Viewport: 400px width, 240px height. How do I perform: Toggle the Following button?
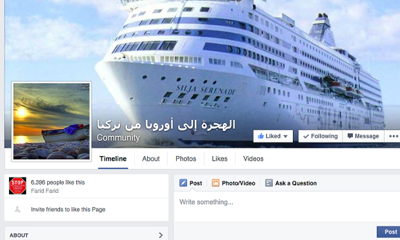coord(321,136)
